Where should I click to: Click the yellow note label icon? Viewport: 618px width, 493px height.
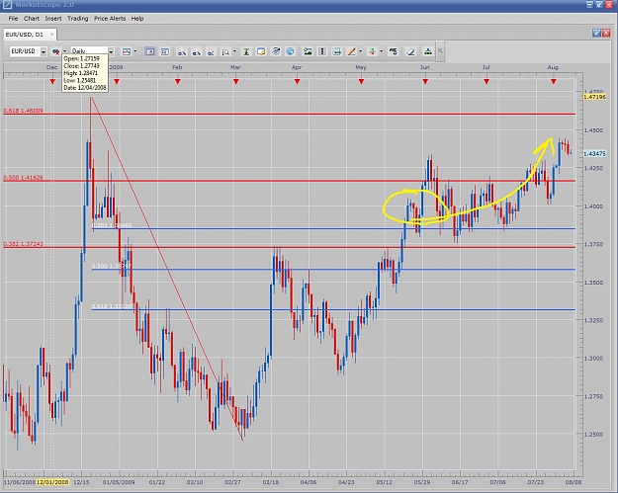tap(261, 51)
